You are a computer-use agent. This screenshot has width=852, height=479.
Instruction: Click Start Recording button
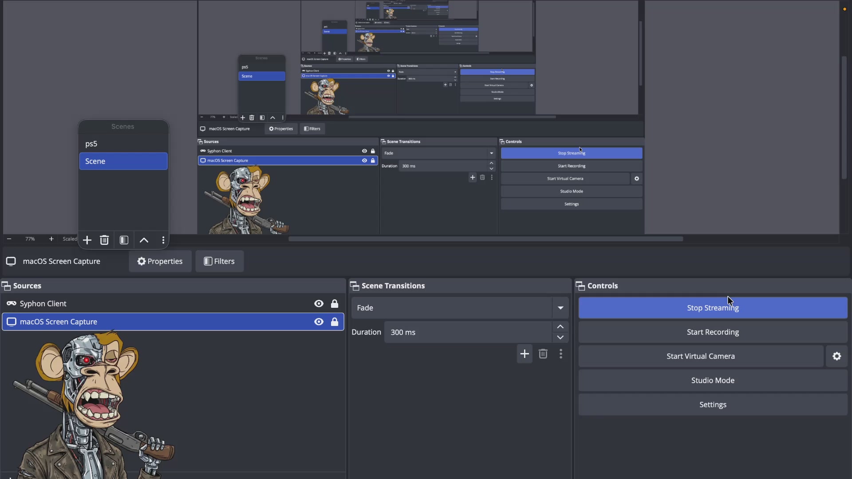(713, 332)
